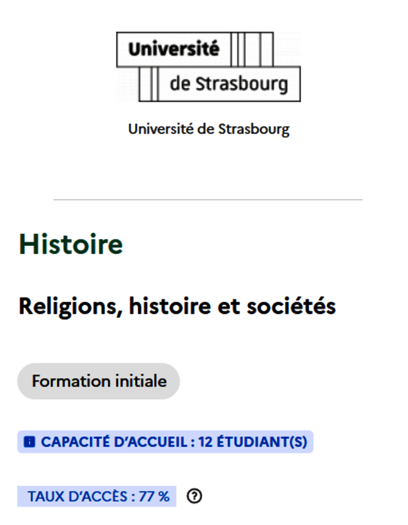Click the "77 %" access rate value
Image resolution: width=408 pixels, height=525 pixels.
[x=155, y=497]
